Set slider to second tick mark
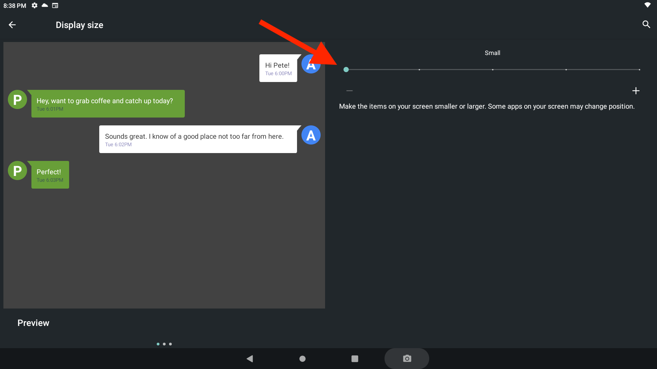Viewport: 657px width, 369px height. click(419, 70)
